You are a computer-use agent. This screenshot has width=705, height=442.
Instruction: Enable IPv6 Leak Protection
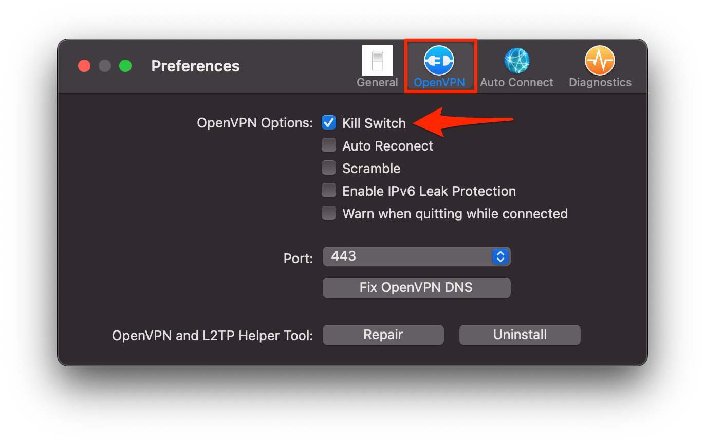329,190
